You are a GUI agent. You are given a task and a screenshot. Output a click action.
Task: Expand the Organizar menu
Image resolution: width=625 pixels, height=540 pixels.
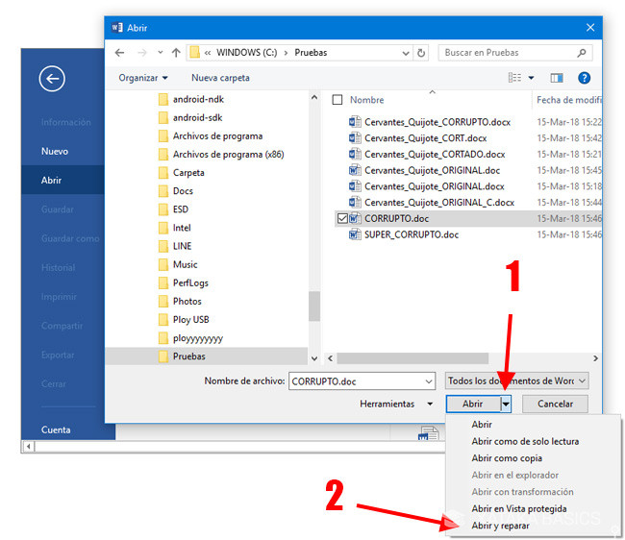pyautogui.click(x=143, y=78)
